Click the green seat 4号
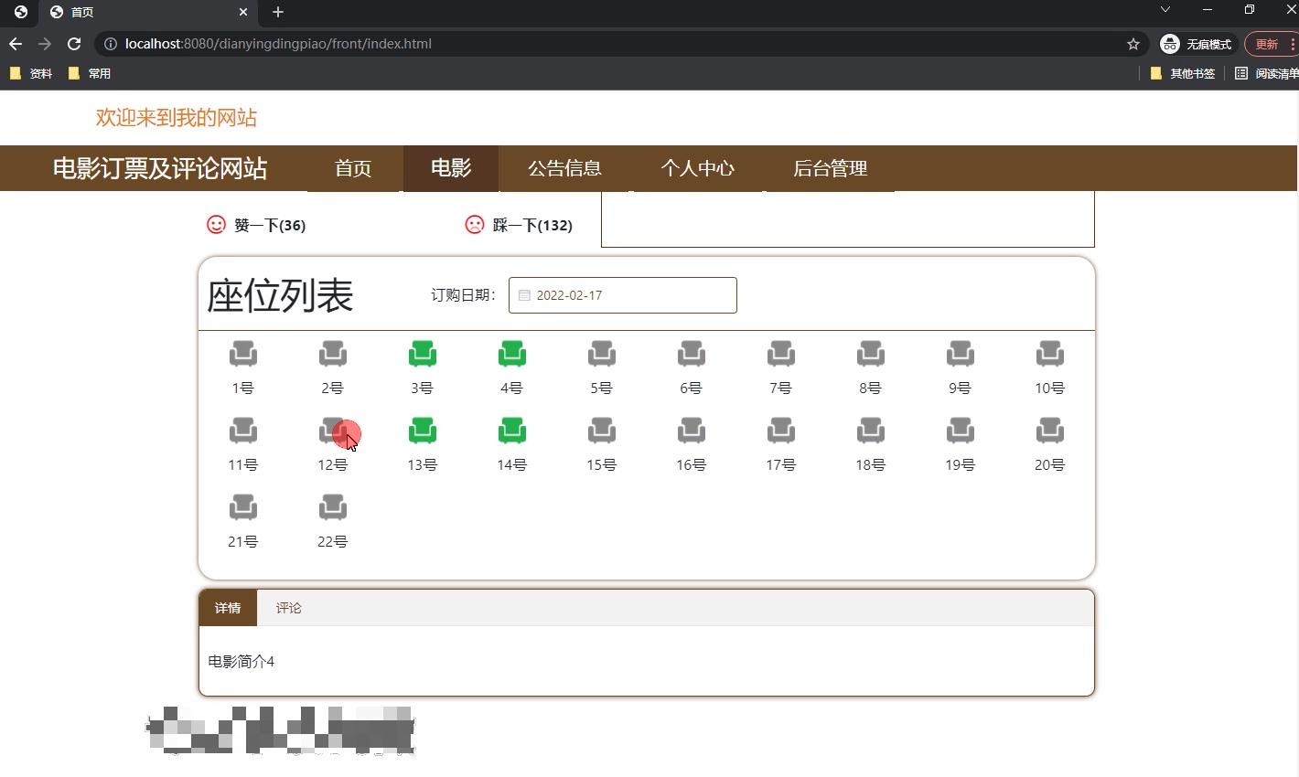This screenshot has width=1299, height=777. click(512, 354)
